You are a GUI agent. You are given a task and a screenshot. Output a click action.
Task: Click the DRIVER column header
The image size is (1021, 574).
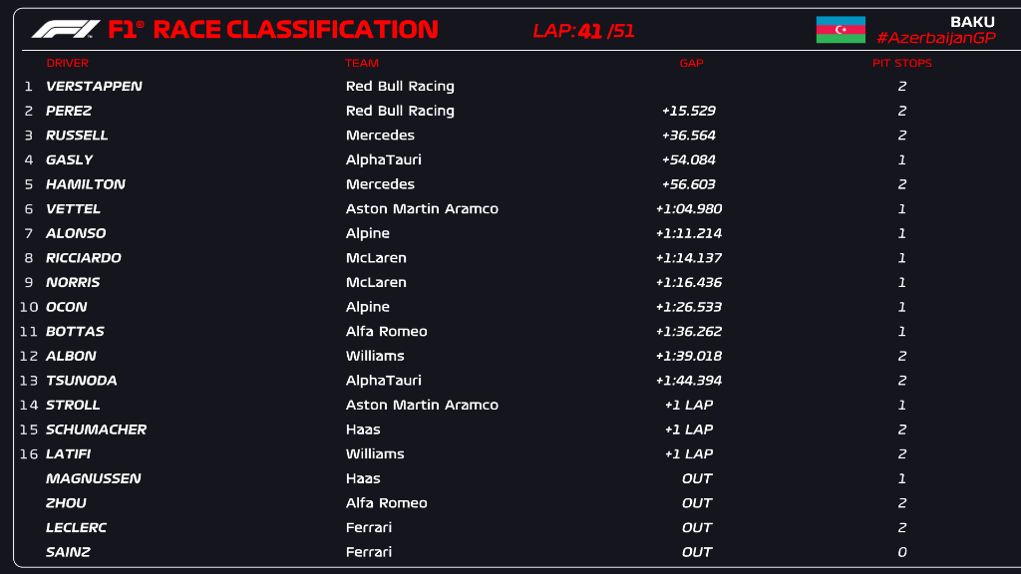(x=67, y=63)
